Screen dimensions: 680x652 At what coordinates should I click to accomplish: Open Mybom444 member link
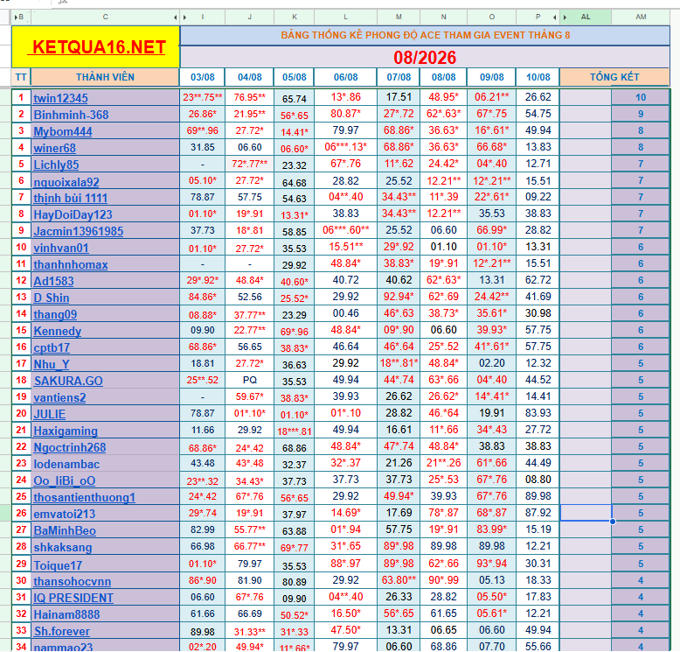[x=63, y=131]
